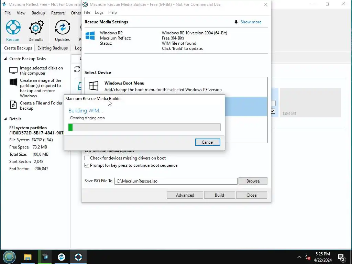Click the Save ISO File To path field
This screenshot has height=264, width=352.
click(176, 181)
